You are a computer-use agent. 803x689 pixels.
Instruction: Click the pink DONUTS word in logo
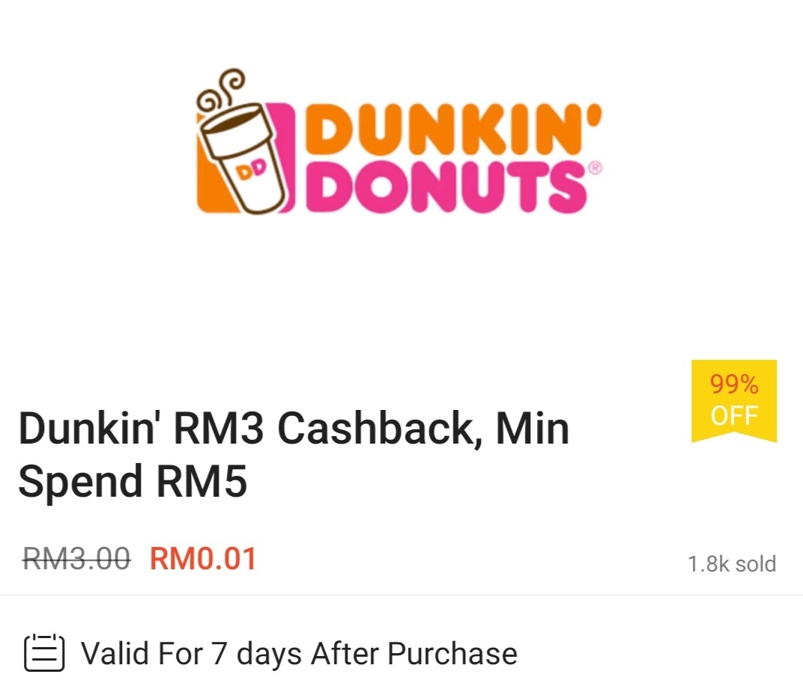[446, 187]
